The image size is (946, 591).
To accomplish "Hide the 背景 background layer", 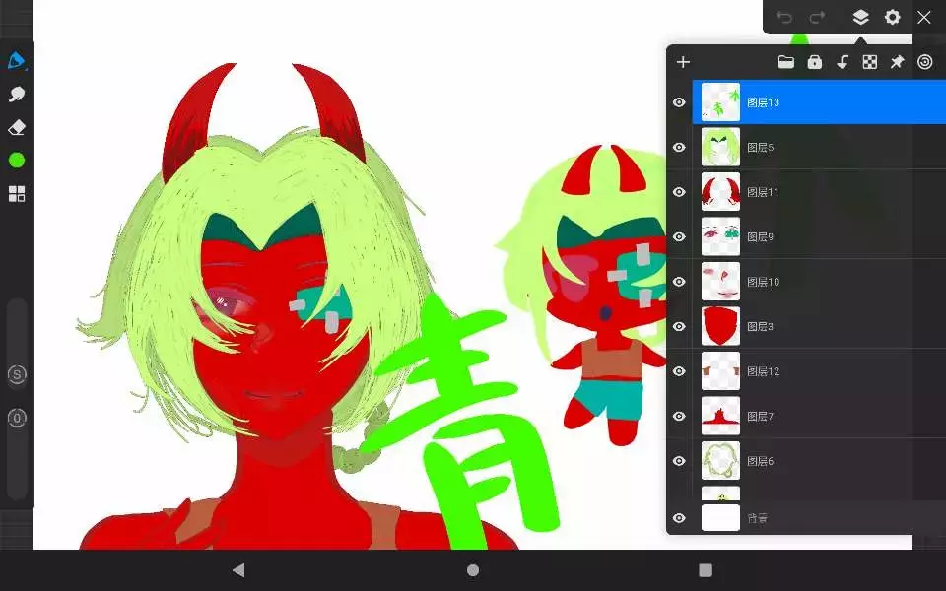I will (679, 518).
